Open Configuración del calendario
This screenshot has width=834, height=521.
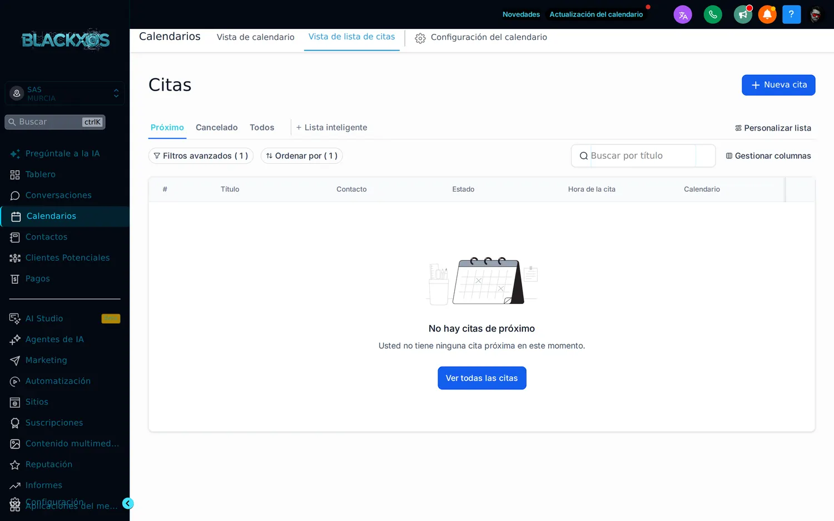pos(481,37)
